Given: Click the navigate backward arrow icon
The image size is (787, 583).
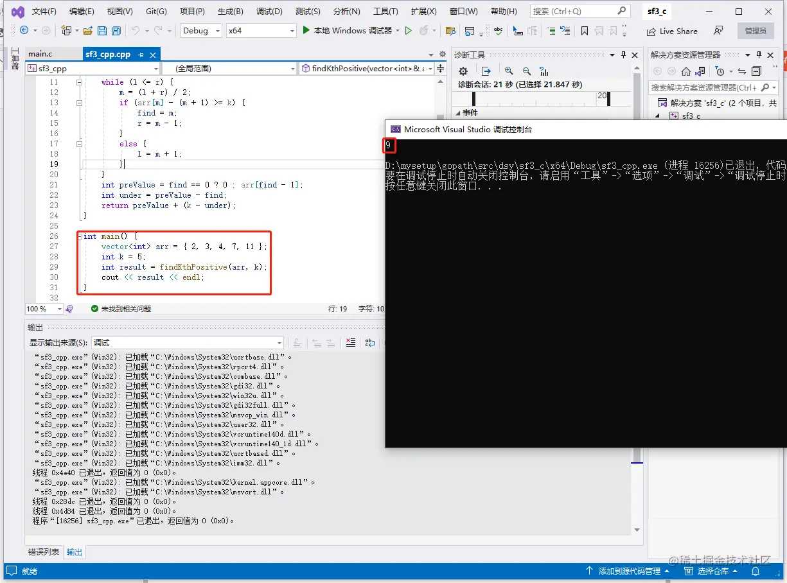Looking at the screenshot, I should click(x=24, y=30).
